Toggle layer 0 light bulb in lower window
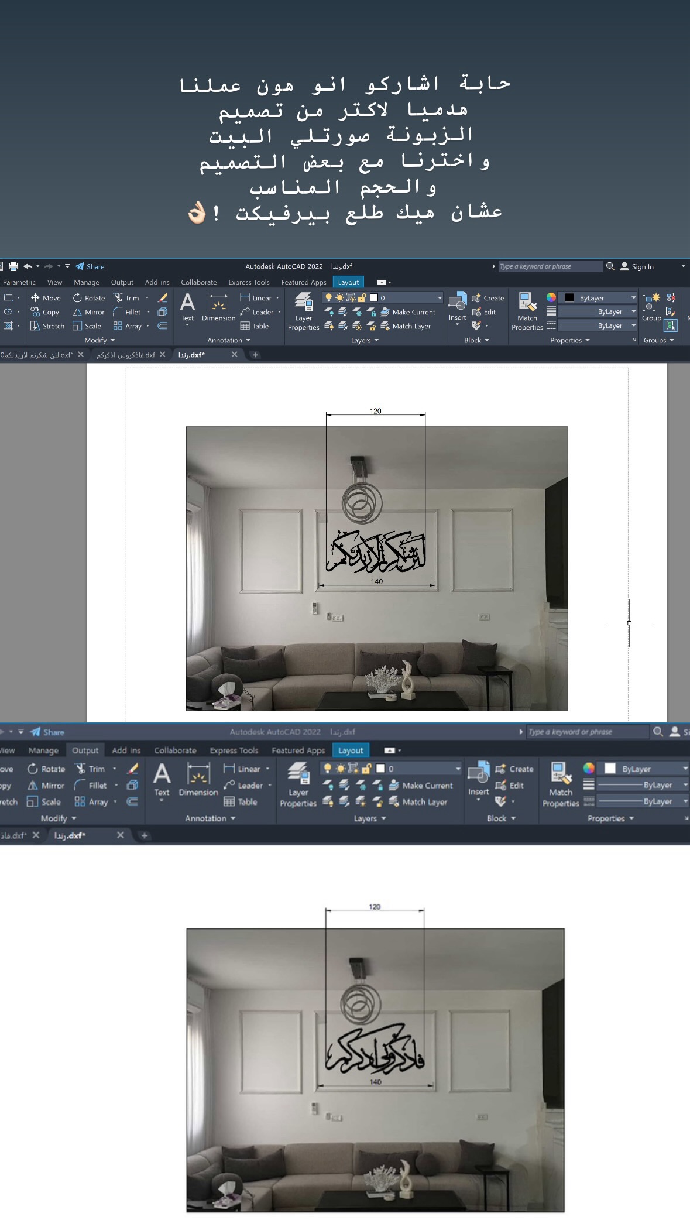The height and width of the screenshot is (1227, 690). 327,769
